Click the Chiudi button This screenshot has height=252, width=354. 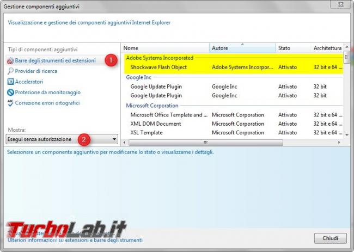click(330, 238)
